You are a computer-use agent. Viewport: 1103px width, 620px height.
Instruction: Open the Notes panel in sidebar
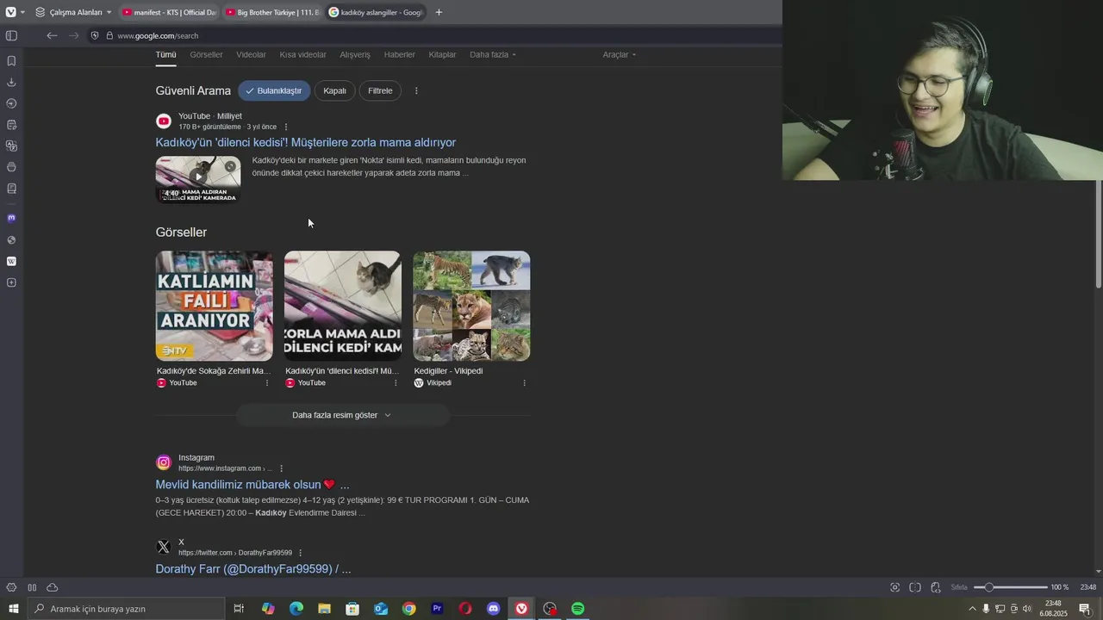click(11, 125)
